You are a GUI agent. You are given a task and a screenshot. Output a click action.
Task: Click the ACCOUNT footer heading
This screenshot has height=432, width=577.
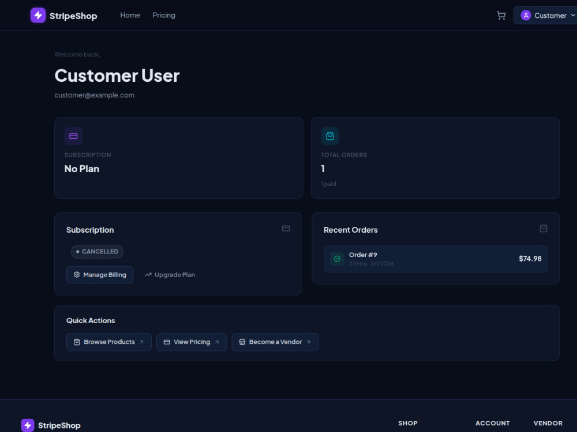click(492, 423)
